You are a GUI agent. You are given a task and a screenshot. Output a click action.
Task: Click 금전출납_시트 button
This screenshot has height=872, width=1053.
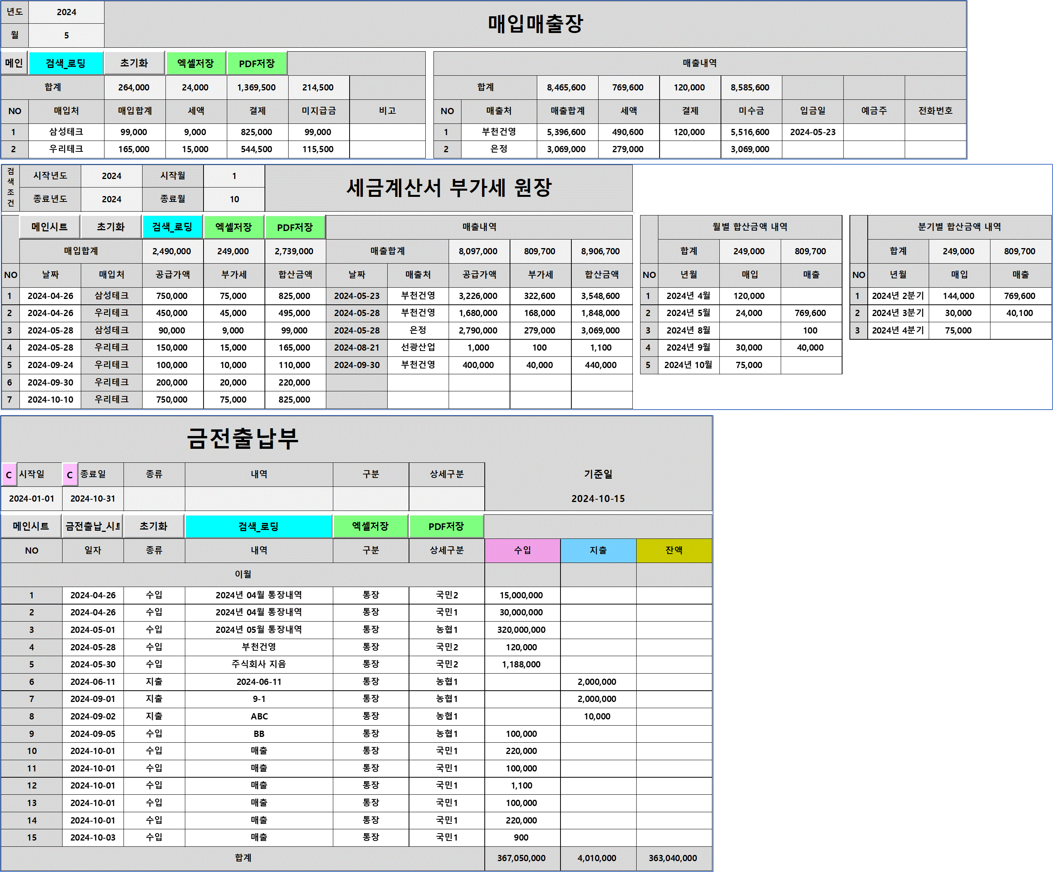pyautogui.click(x=92, y=526)
